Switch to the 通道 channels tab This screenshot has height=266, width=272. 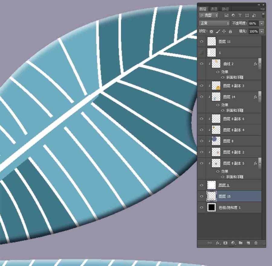click(x=214, y=9)
